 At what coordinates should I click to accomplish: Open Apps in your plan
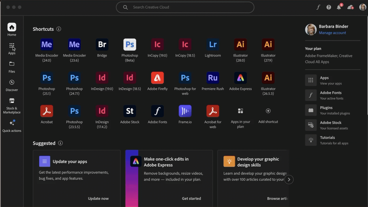pos(241,111)
